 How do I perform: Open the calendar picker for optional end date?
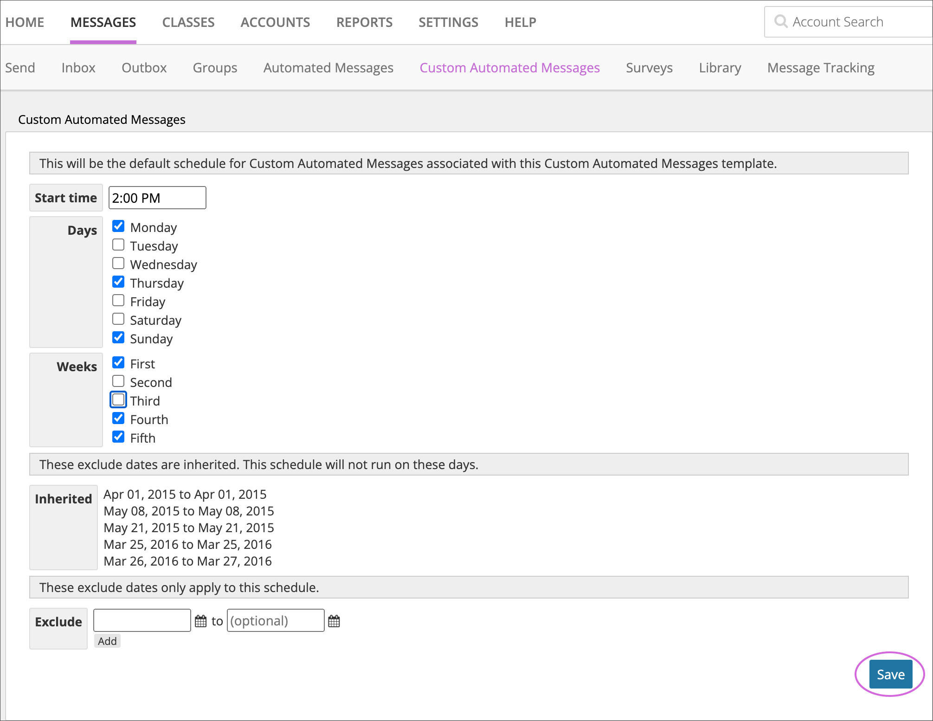point(334,621)
